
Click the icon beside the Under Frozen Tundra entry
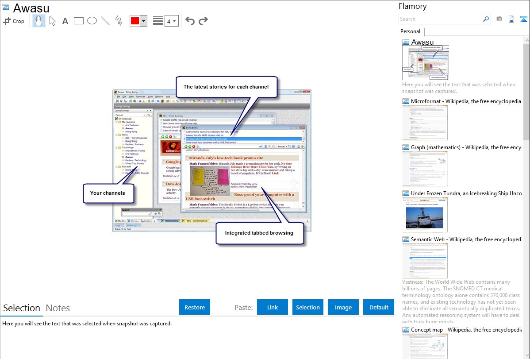(406, 193)
